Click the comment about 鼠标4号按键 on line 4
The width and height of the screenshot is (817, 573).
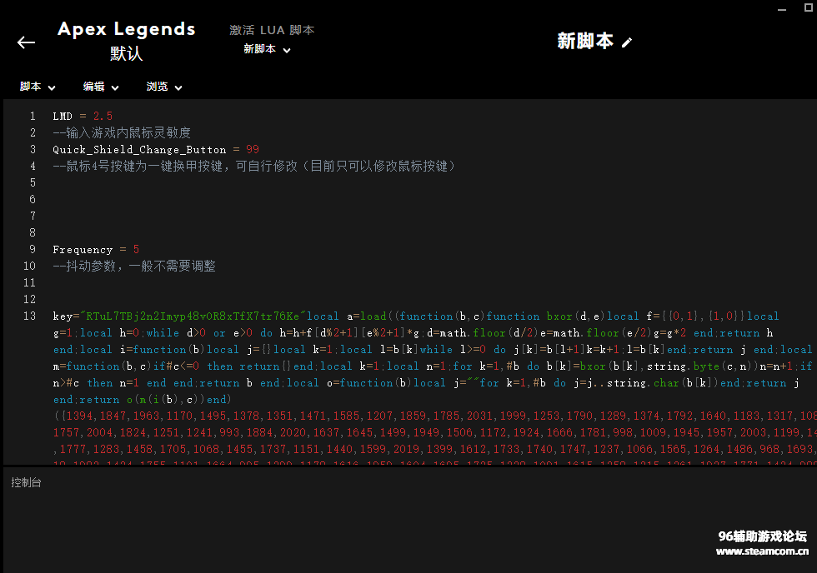pos(254,166)
